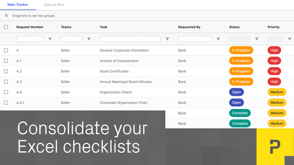The width and height of the screenshot is (294, 165).
Task: Open the Save as New tab
Action: (x=54, y=5)
